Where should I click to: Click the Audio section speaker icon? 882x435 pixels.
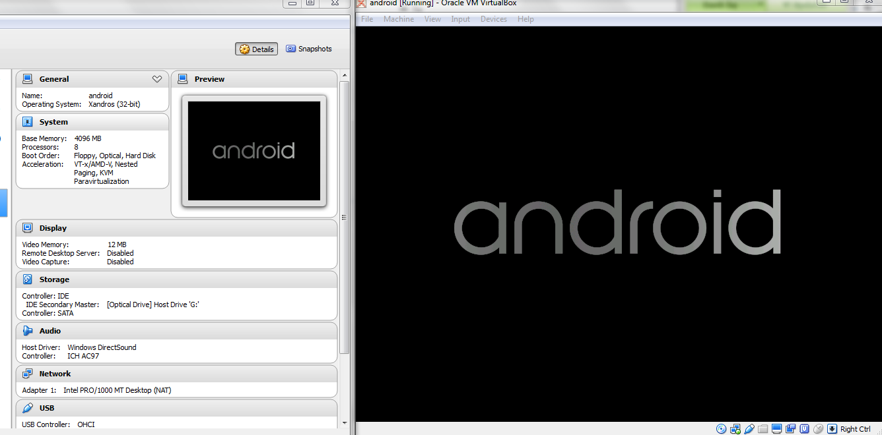pos(27,331)
